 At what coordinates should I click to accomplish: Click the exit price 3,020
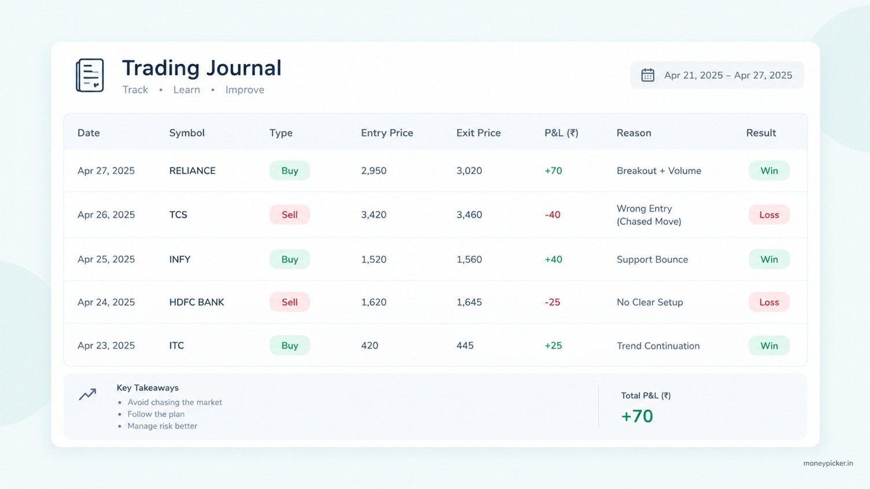point(469,171)
